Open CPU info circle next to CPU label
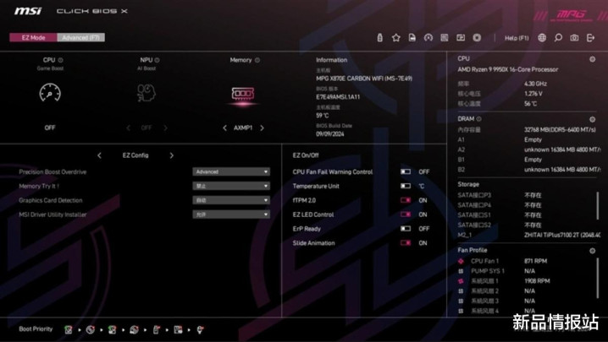The image size is (608, 342). (x=60, y=60)
